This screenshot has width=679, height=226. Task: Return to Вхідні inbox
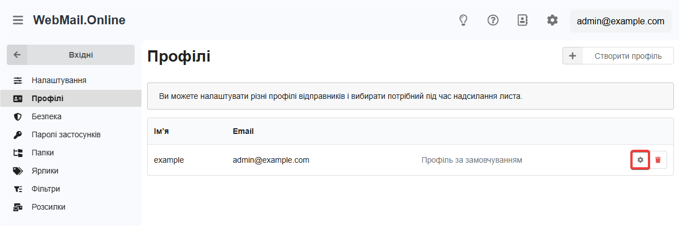pos(80,55)
